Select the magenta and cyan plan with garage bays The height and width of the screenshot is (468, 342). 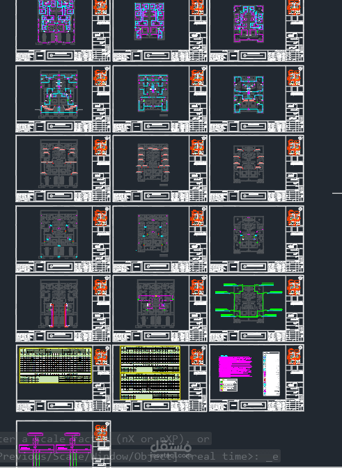[56, 22]
